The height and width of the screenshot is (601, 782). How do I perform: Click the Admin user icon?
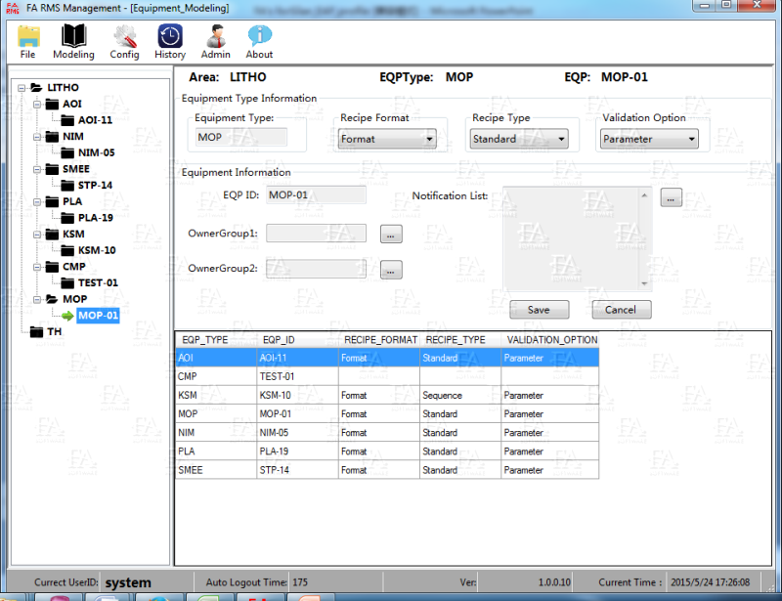point(215,41)
